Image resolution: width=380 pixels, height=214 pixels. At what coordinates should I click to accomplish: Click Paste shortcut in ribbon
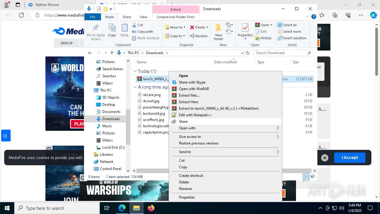click(x=145, y=38)
